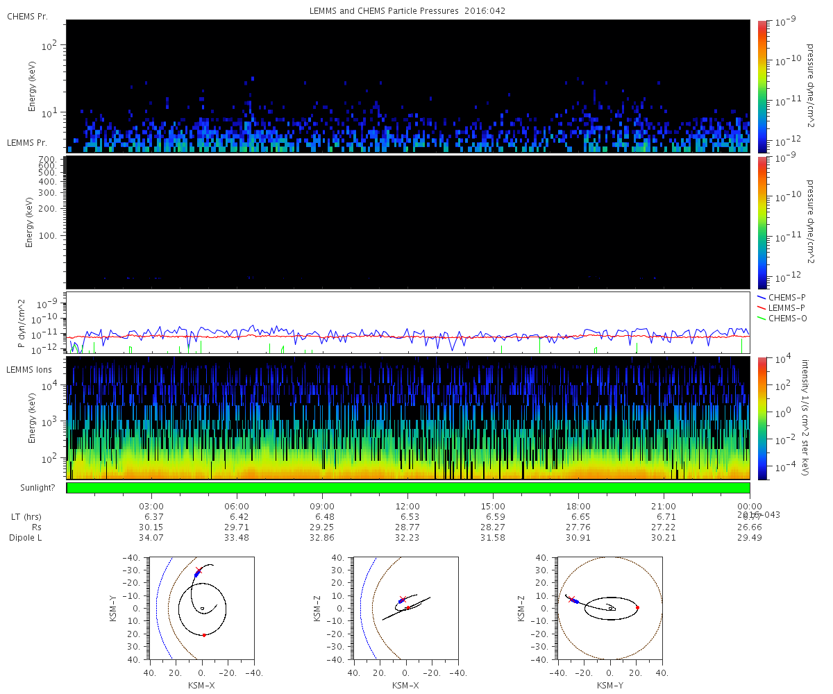Click red dot in KSM-Y versus KSM-Z orbit plot
The width and height of the screenshot is (833, 694).
[x=637, y=608]
